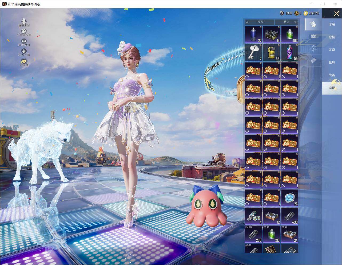
Task: Minimize the 和平精英模拟器 window
Action: pyautogui.click(x=311, y=4)
